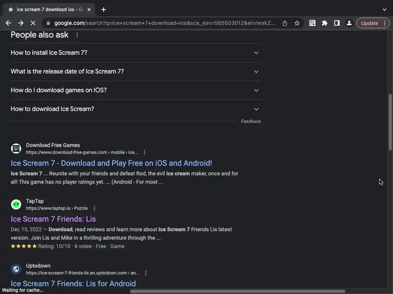
Task: Click the Download Free Games site favicon
Action: 16,148
